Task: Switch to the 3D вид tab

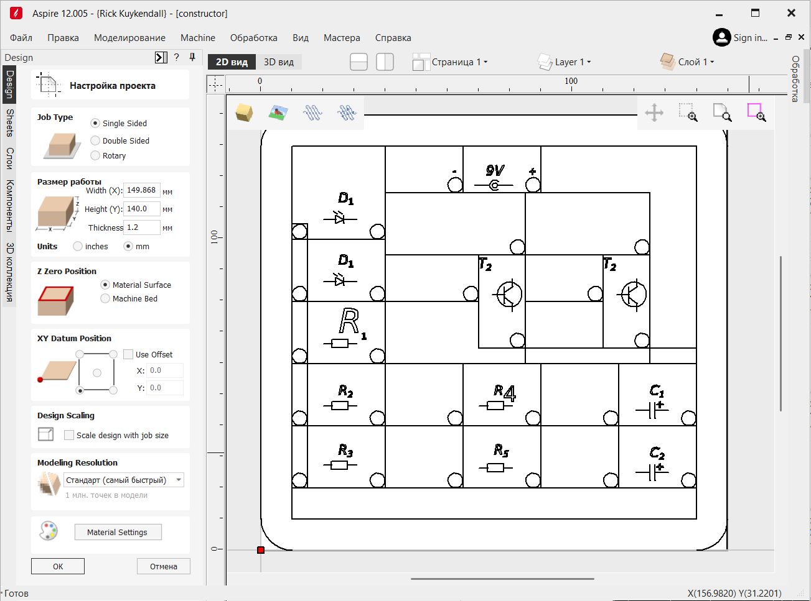Action: tap(279, 62)
